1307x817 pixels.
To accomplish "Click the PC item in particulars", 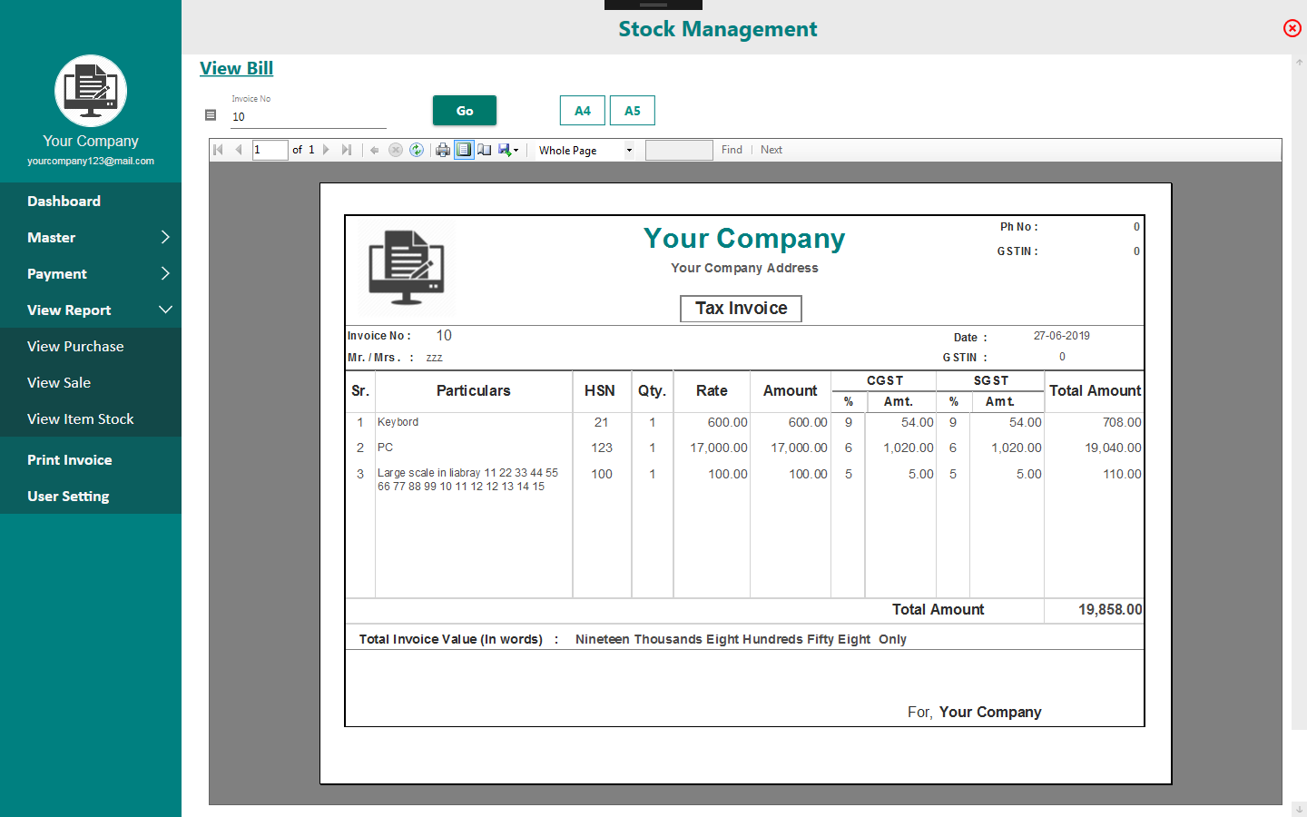I will click(385, 448).
